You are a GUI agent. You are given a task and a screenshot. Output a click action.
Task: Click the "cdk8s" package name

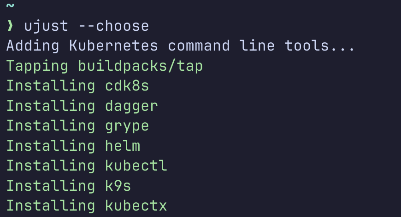[x=127, y=86]
